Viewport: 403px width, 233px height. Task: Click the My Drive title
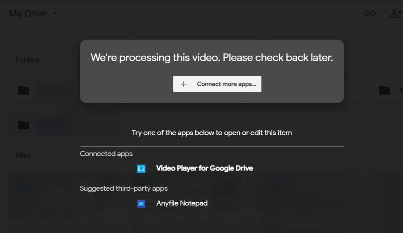pos(28,13)
